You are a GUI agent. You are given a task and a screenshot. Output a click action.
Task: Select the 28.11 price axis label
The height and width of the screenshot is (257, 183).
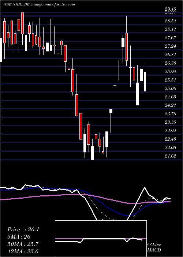click(171, 29)
